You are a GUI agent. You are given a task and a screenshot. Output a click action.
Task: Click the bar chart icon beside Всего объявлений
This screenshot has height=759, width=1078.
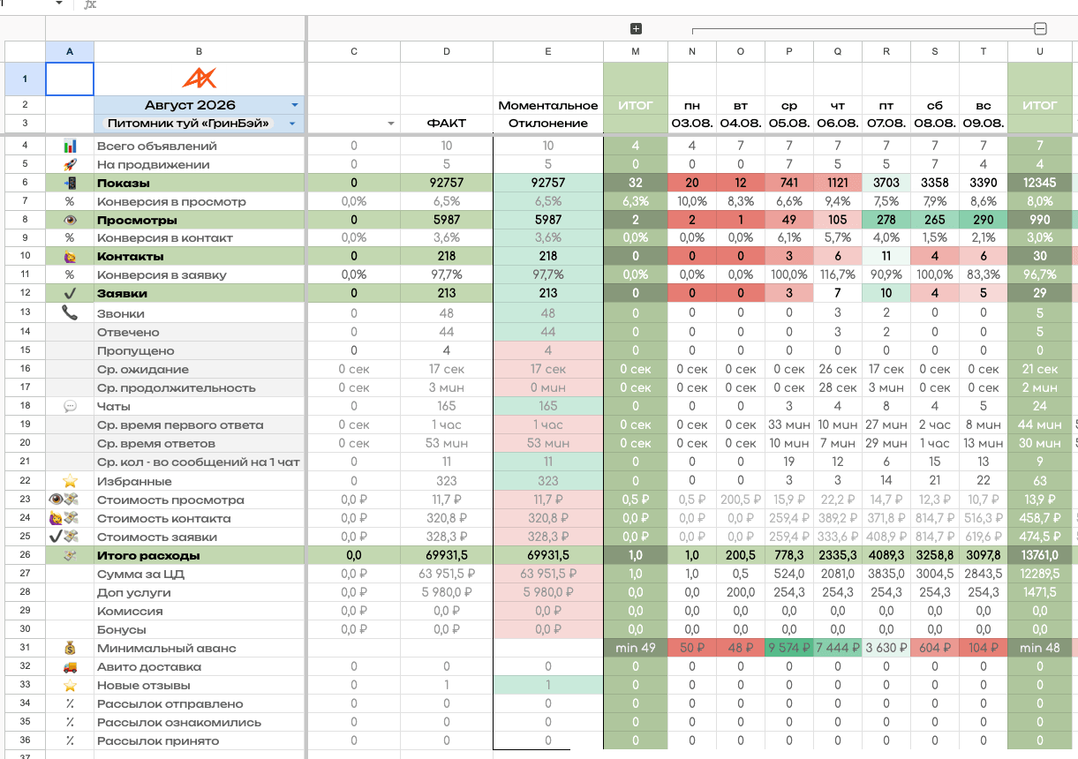(x=70, y=146)
